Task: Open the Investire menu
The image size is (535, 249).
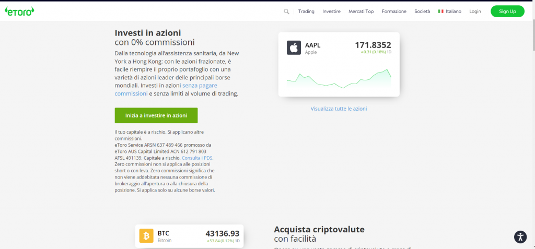Action: pyautogui.click(x=331, y=11)
